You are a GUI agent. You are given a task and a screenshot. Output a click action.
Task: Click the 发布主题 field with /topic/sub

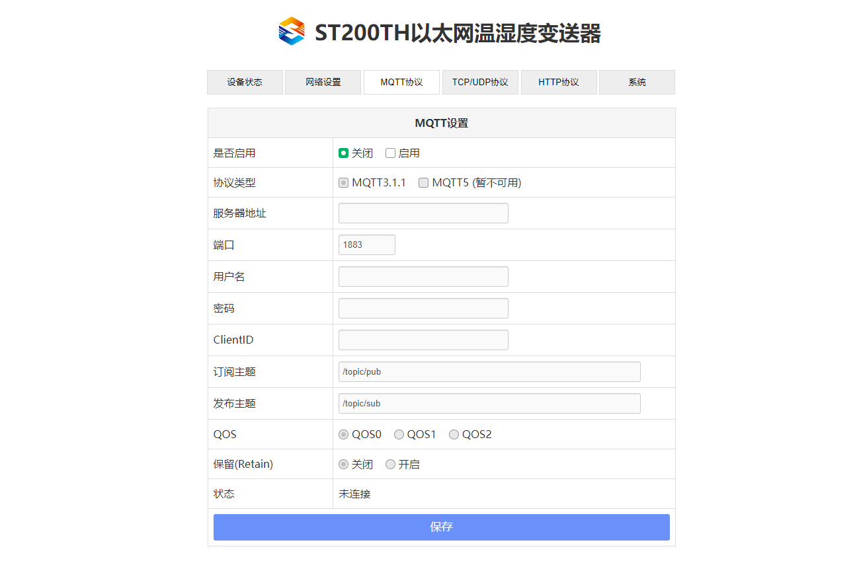click(489, 404)
